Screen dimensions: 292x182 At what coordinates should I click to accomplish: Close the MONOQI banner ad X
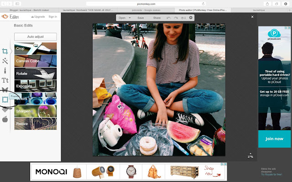pos(225,164)
